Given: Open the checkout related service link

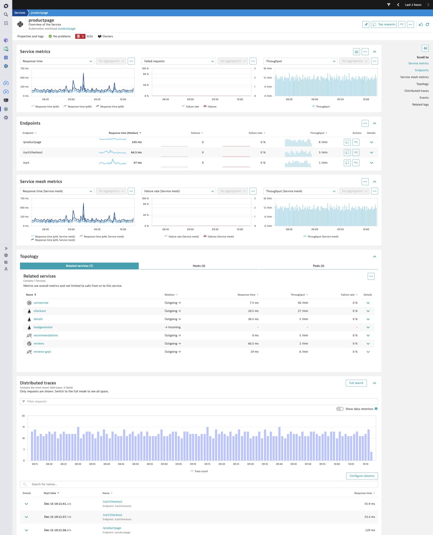Looking at the screenshot, I should coord(40,311).
